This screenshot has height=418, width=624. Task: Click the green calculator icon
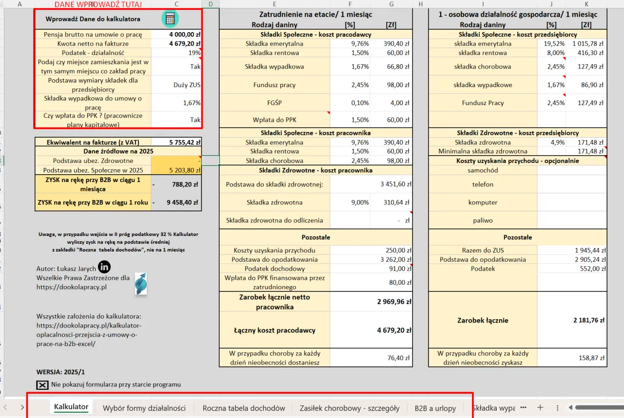point(170,19)
